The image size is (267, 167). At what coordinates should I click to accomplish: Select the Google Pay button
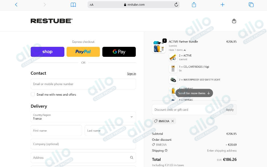[119, 52]
